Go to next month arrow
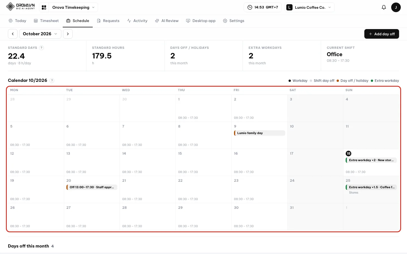This screenshot has width=407, height=254. tap(68, 34)
